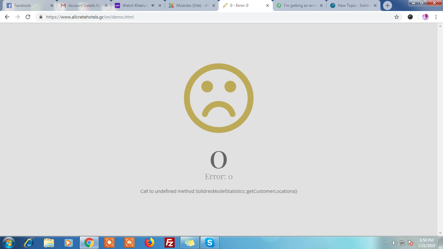Screen dimensions: 443x249
Task: Launch Firefox from the taskbar
Action: [150, 243]
